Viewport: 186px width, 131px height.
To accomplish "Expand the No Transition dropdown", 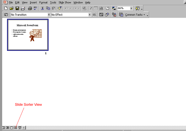I will [x=49, y=15].
